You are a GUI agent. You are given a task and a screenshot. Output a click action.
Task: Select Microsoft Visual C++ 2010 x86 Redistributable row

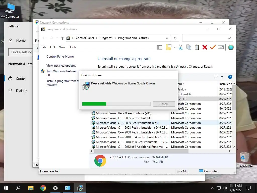coord(132,142)
